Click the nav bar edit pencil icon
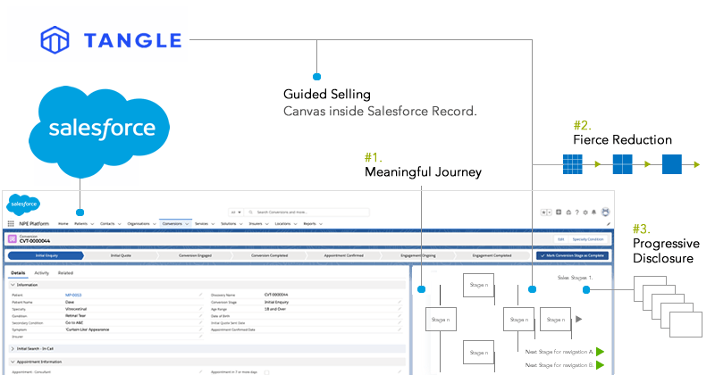 (609, 224)
